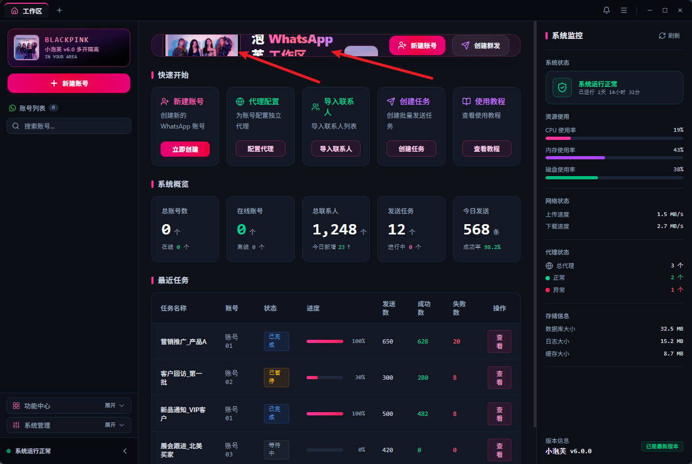The image size is (692, 464).
Task: Click the BLACKPINK avatar in the sidebar
Action: tap(26, 48)
